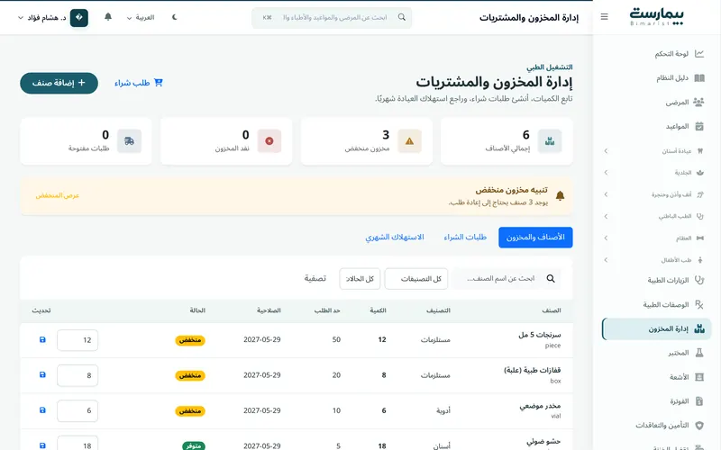Image resolution: width=721 pixels, height=450 pixels.
Task: Open التأمين والتعاقدات via its shield icon
Action: tap(699, 425)
